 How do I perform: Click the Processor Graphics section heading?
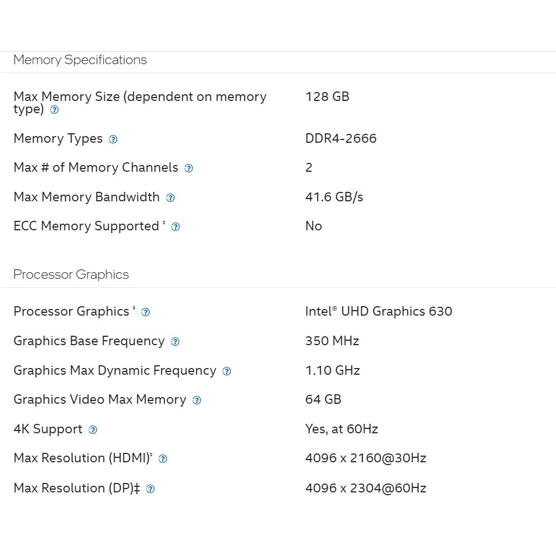[x=71, y=274]
